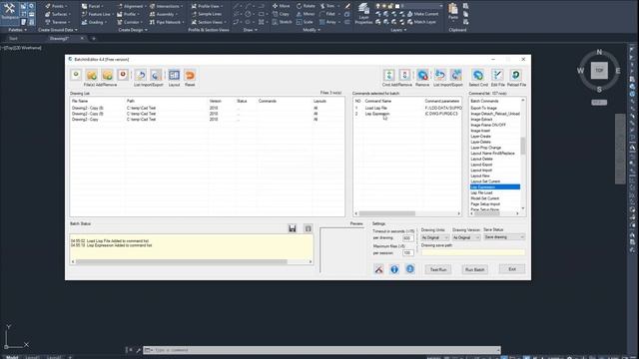Select the Model tab at bottom left
The width and height of the screenshot is (639, 359).
coord(12,357)
